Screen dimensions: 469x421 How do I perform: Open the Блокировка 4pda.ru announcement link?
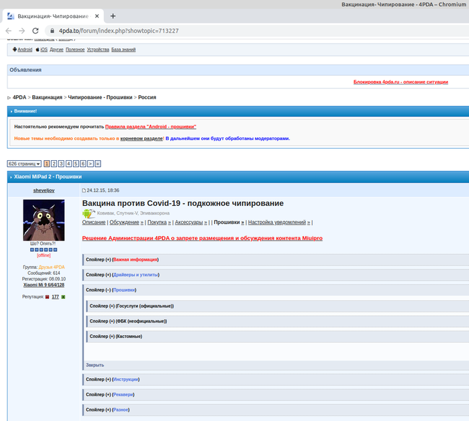[x=401, y=82]
